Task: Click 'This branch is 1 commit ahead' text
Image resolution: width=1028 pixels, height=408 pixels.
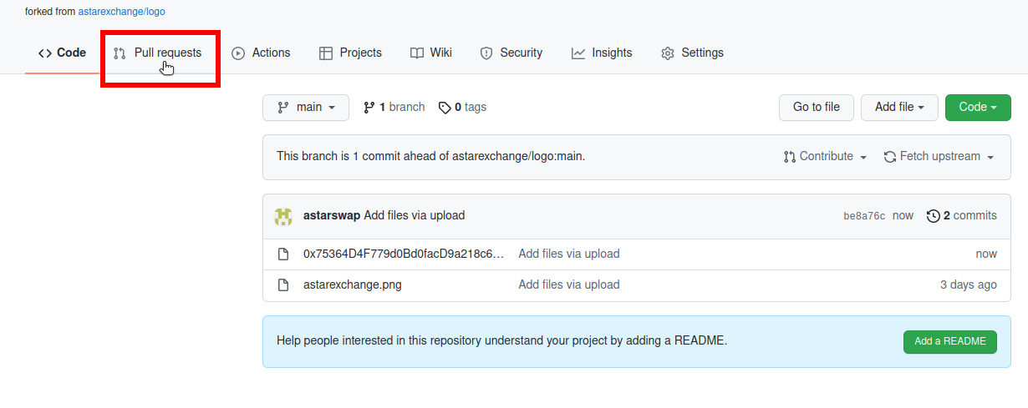Action: click(430, 156)
